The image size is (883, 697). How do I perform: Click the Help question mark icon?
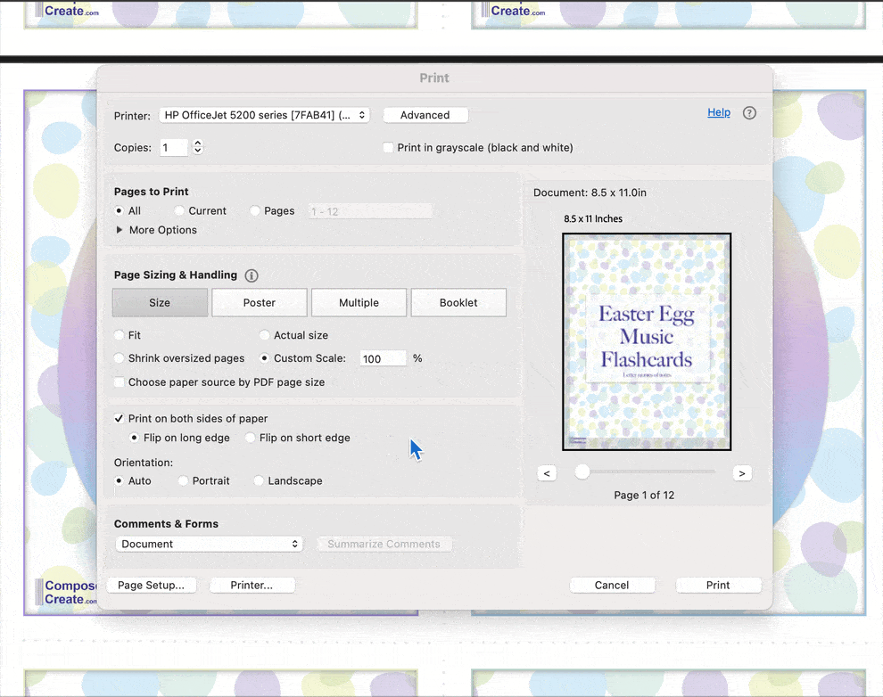pyautogui.click(x=749, y=112)
